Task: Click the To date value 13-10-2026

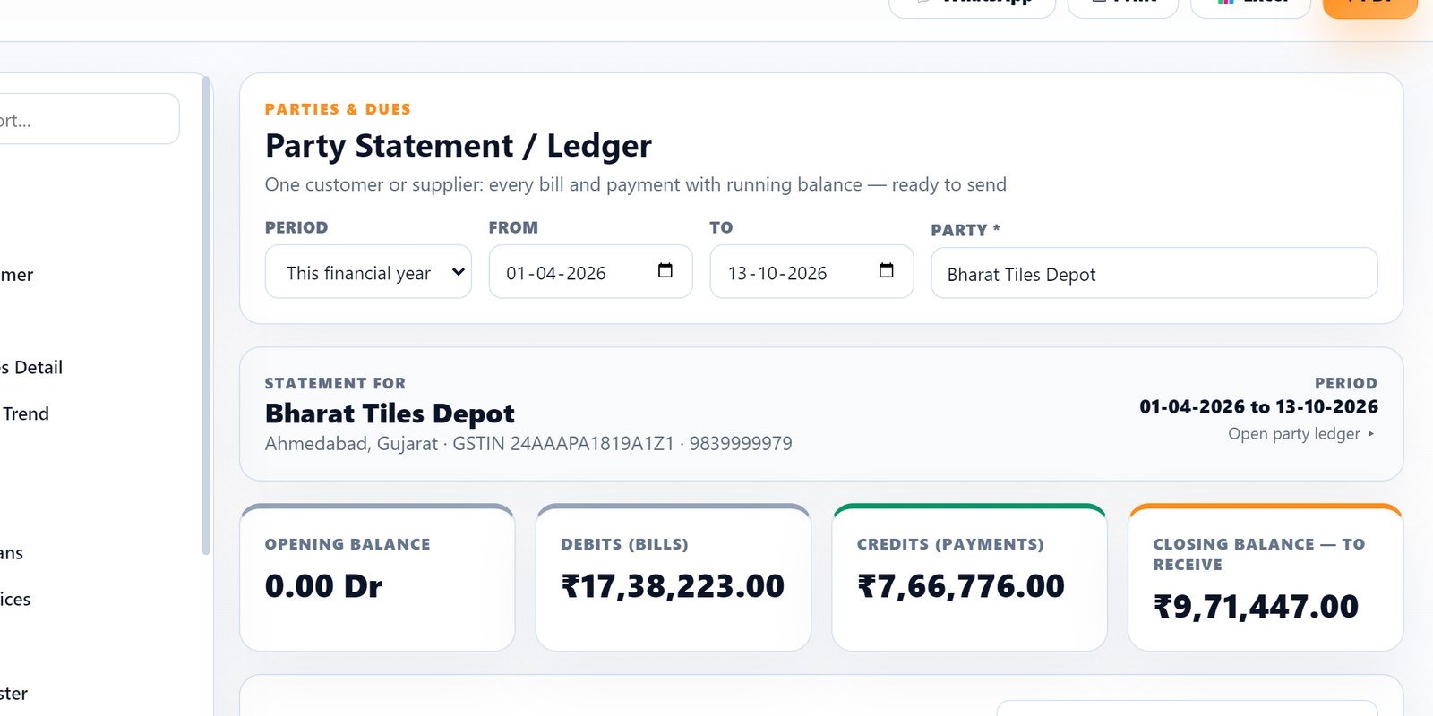Action: (777, 273)
